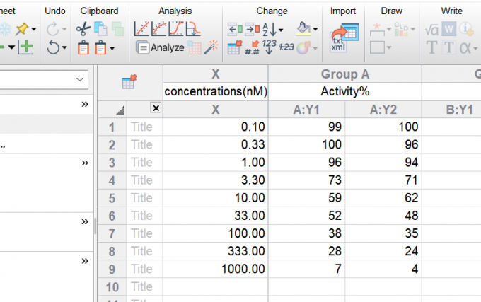The image size is (481, 302).
Task: Select the Group A column header
Action: pyautogui.click(x=345, y=74)
